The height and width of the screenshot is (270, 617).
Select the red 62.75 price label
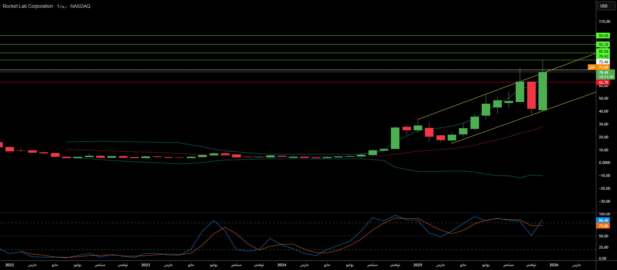[603, 82]
